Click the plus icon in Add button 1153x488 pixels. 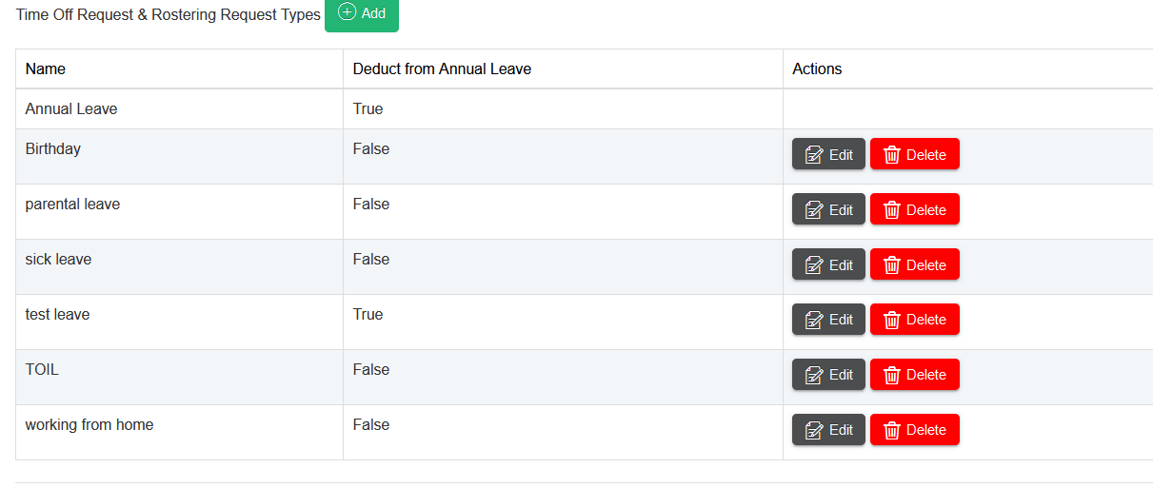point(348,12)
